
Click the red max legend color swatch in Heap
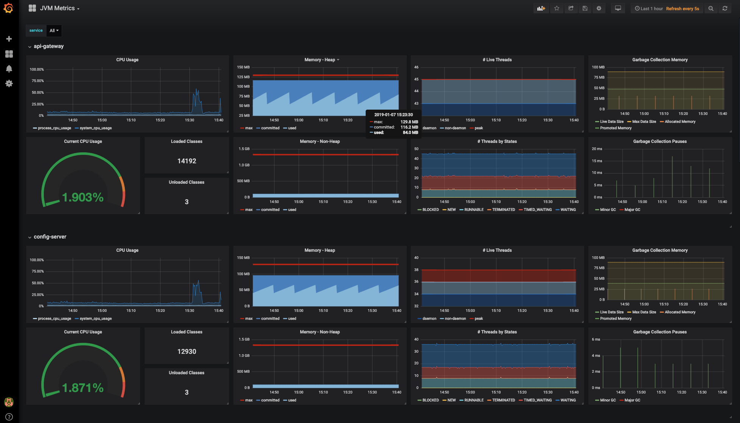tap(242, 128)
